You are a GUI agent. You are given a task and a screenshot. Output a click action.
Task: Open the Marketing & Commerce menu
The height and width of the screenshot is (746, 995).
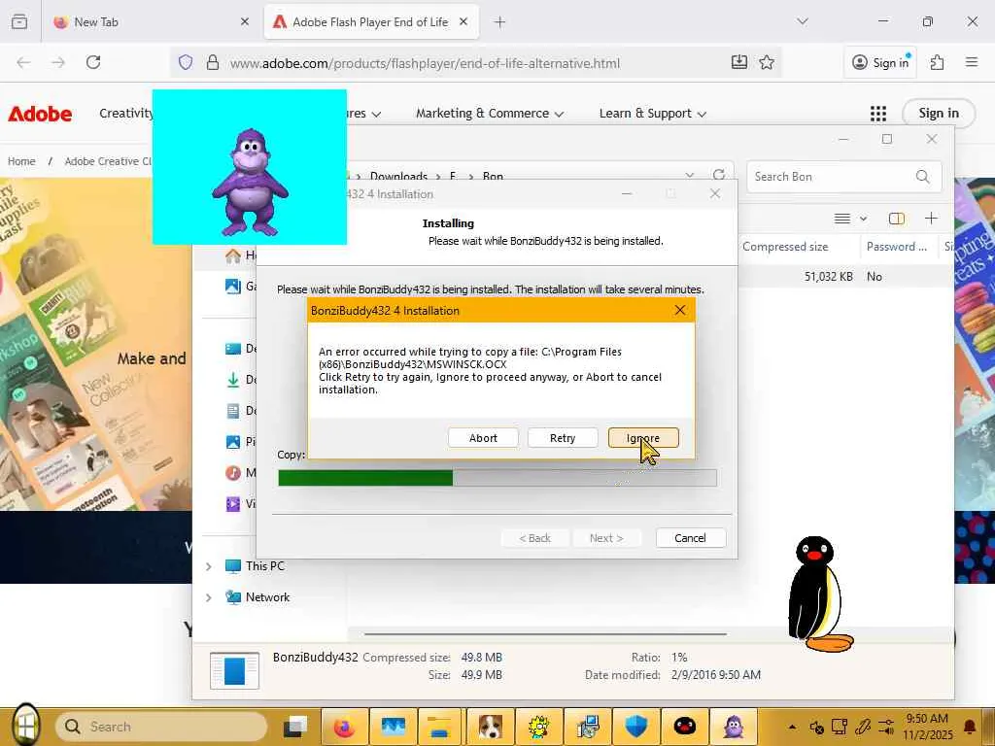(490, 114)
